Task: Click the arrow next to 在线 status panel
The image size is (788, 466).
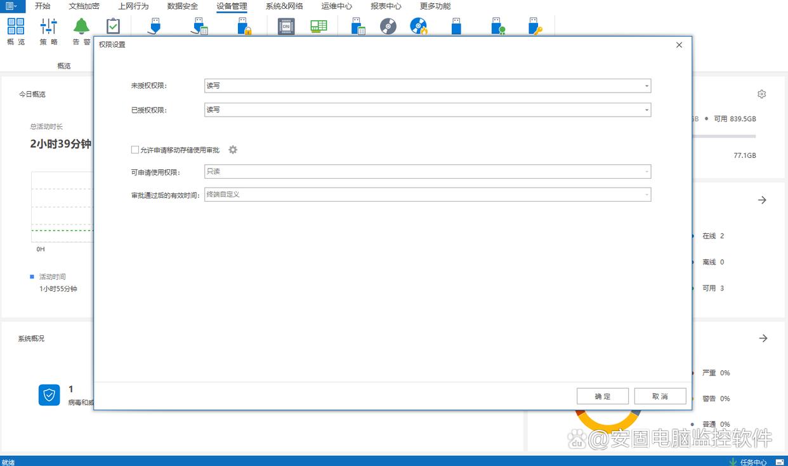Action: 763,200
